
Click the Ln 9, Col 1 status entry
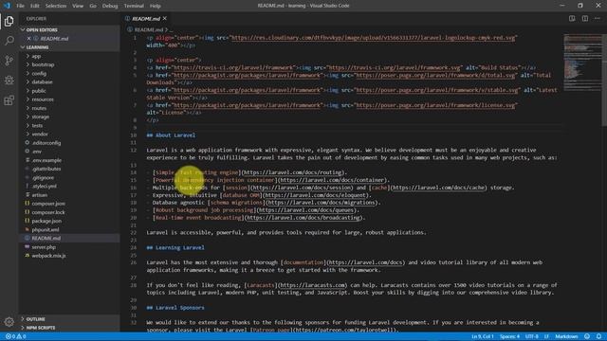pos(483,336)
